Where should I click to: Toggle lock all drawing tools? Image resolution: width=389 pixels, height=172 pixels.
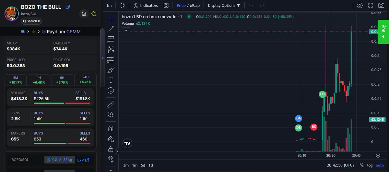coord(111,149)
